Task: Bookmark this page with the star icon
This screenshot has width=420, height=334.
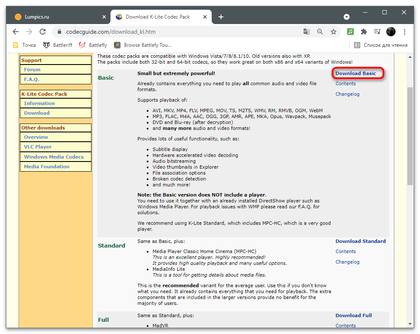Action: pyautogui.click(x=334, y=32)
